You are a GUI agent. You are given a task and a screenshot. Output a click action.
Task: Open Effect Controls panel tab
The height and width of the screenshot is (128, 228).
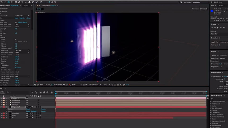point(9,6)
